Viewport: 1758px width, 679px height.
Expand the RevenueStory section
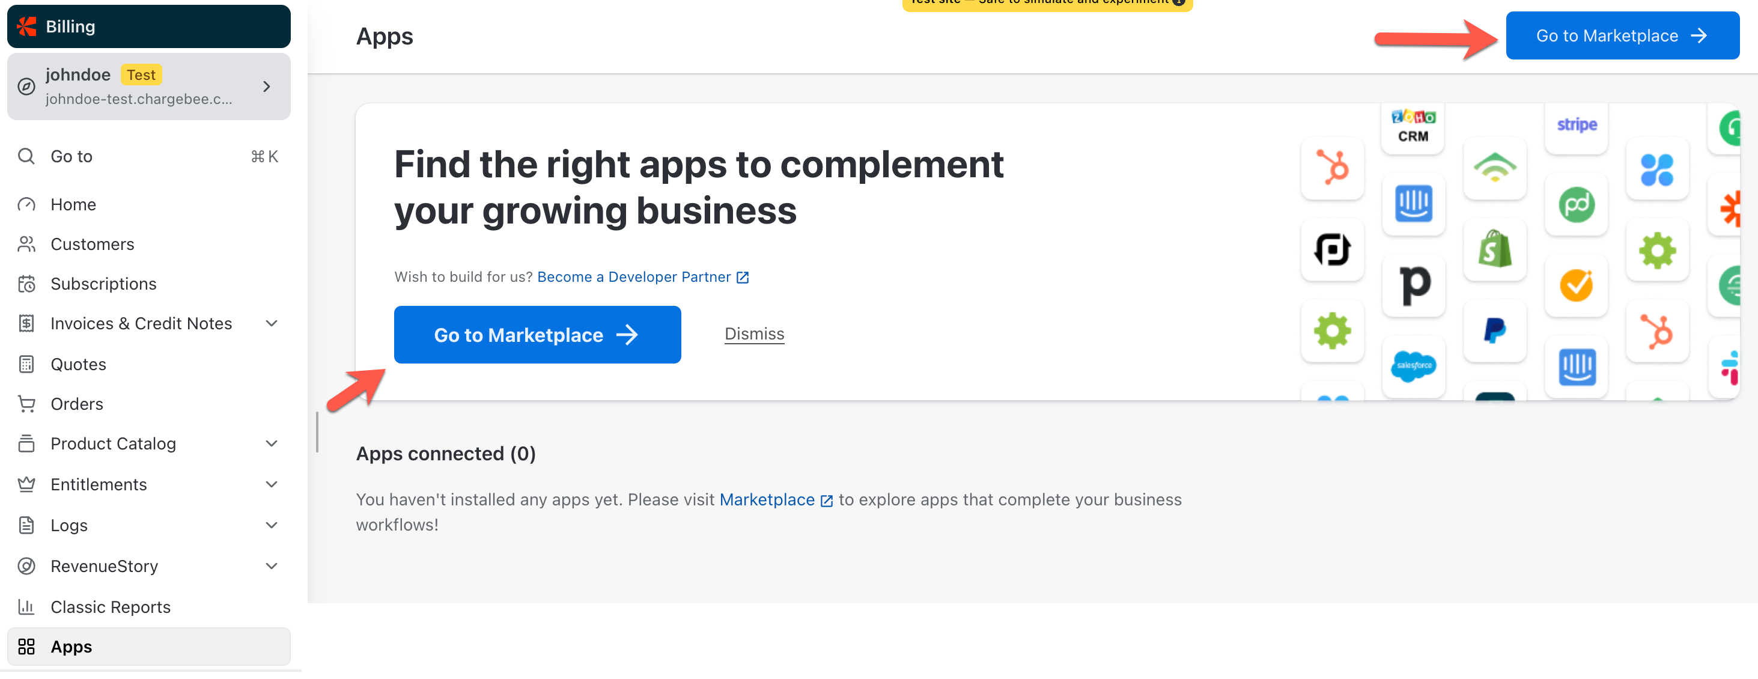point(271,567)
